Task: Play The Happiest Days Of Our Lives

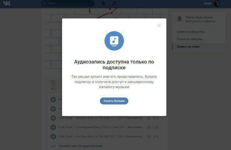Action: click(53, 127)
